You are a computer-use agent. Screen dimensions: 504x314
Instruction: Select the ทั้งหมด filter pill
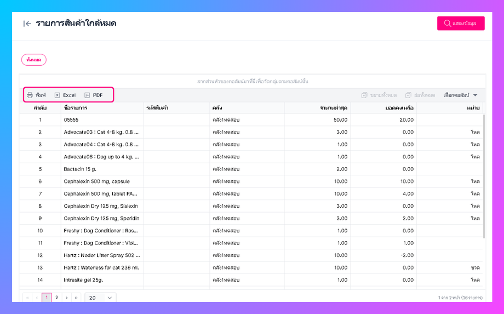[x=34, y=60]
